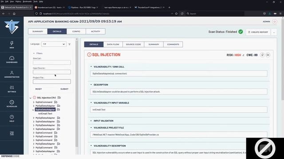Image resolution: width=284 pixels, height=159 pixels.
Task: Switch to the Activity tab
Action: click(x=96, y=31)
